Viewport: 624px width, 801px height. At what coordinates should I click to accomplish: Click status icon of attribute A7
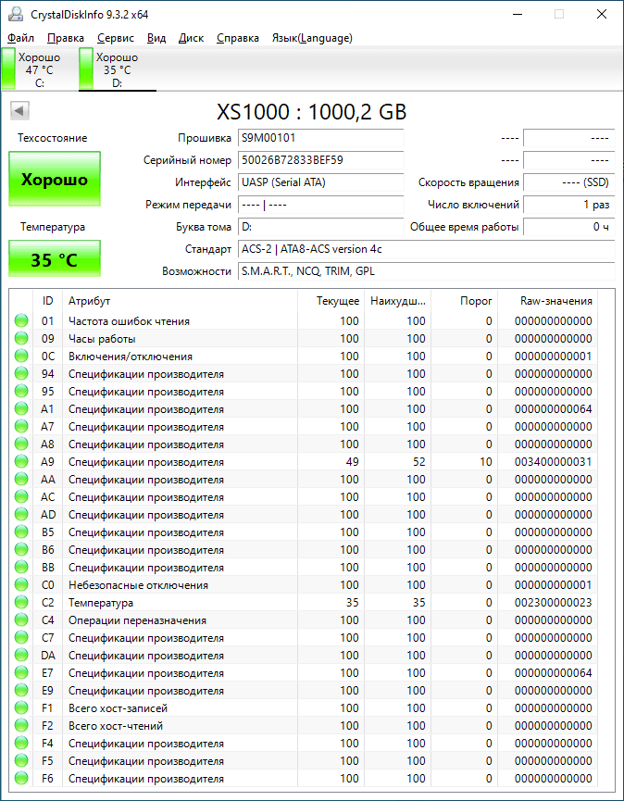tap(21, 427)
